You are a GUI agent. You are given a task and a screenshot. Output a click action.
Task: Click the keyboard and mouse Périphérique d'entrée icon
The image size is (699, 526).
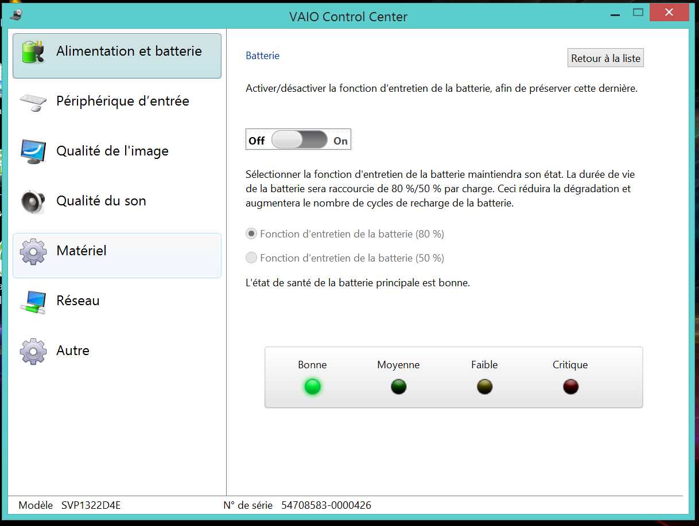(x=33, y=102)
